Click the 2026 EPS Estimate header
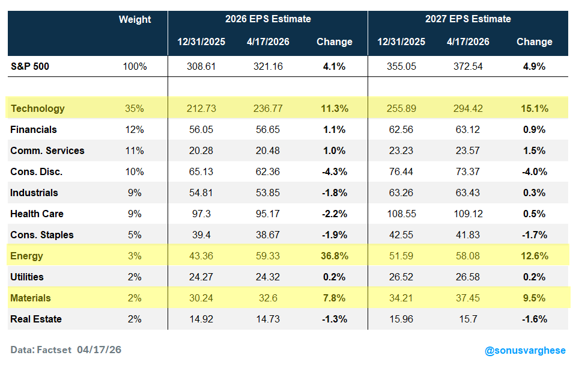582x370 pixels. (268, 19)
